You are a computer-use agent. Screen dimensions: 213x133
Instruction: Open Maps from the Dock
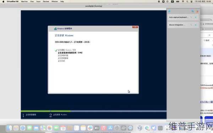point(43,128)
